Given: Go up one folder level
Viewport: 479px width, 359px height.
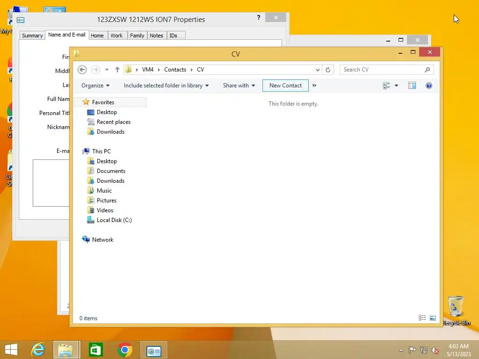Looking at the screenshot, I should click(x=117, y=70).
